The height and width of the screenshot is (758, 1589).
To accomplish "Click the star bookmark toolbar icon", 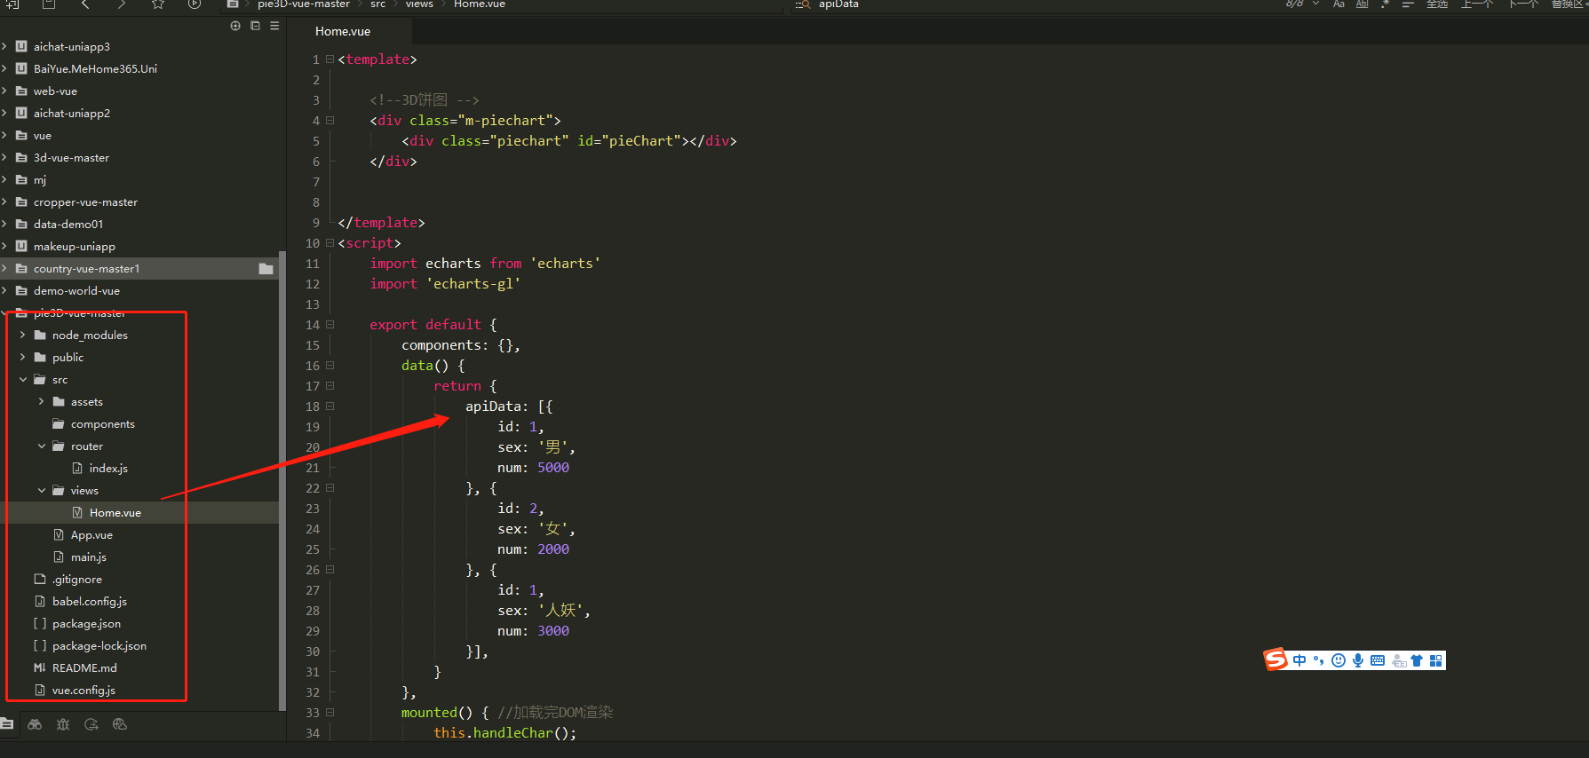I will pyautogui.click(x=158, y=4).
